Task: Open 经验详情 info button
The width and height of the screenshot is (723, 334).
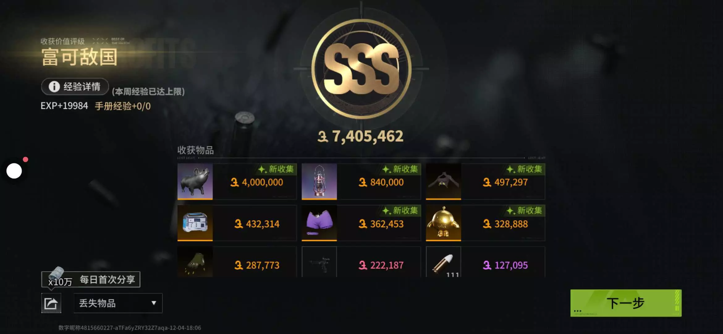Action: [75, 87]
